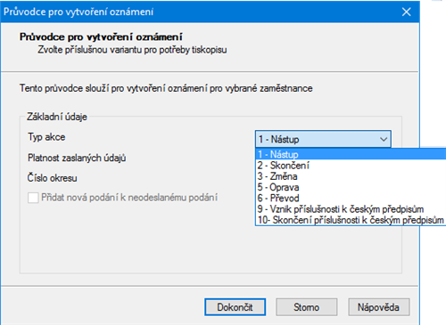Choose "2 - Skončení" from the list
446x325 pixels.
(351, 165)
